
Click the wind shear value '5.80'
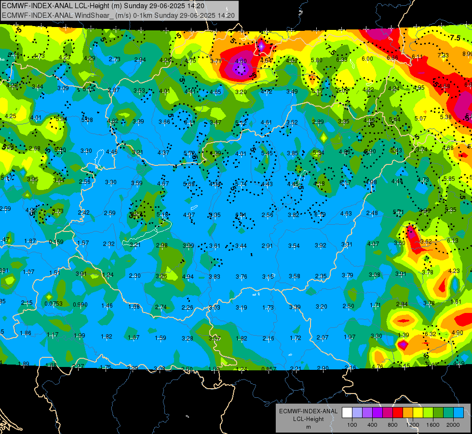pos(316,60)
